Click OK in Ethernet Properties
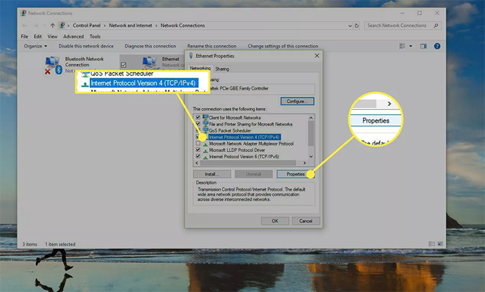Viewport: 485px width, 292px height. (275, 221)
